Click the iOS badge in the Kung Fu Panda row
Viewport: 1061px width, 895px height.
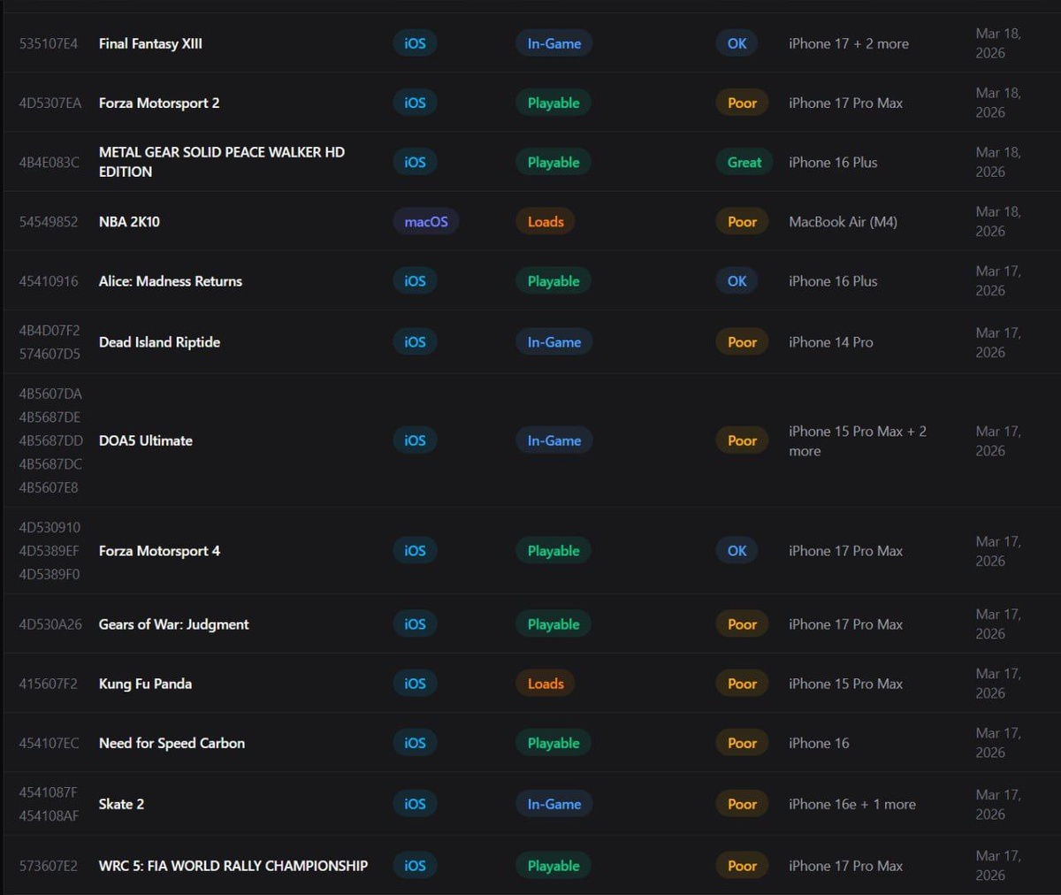pos(415,684)
